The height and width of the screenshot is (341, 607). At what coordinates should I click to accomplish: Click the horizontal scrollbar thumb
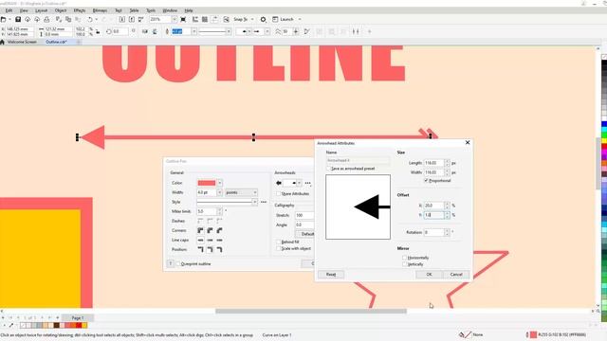[x=311, y=311]
